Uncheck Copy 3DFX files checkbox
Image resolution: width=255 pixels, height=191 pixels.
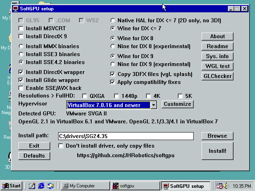click(112, 74)
